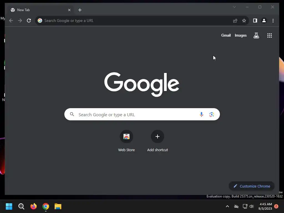Image resolution: width=284 pixels, height=213 pixels.
Task: Open Search Labs flask icon
Action: click(256, 35)
